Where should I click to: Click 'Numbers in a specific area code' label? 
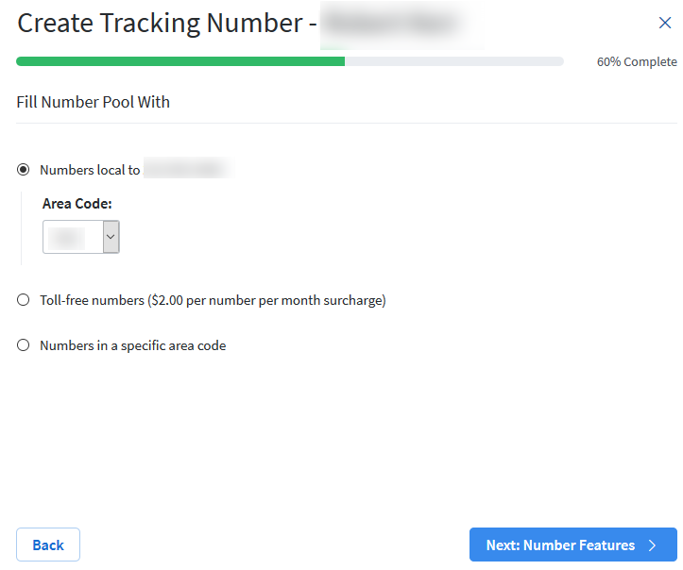pyautogui.click(x=132, y=345)
